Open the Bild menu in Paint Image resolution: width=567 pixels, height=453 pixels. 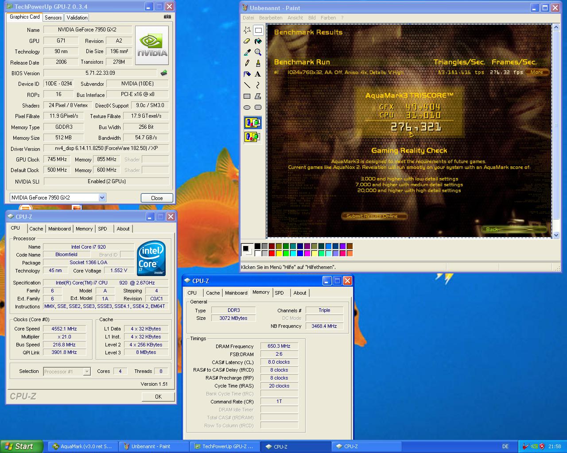(x=312, y=18)
